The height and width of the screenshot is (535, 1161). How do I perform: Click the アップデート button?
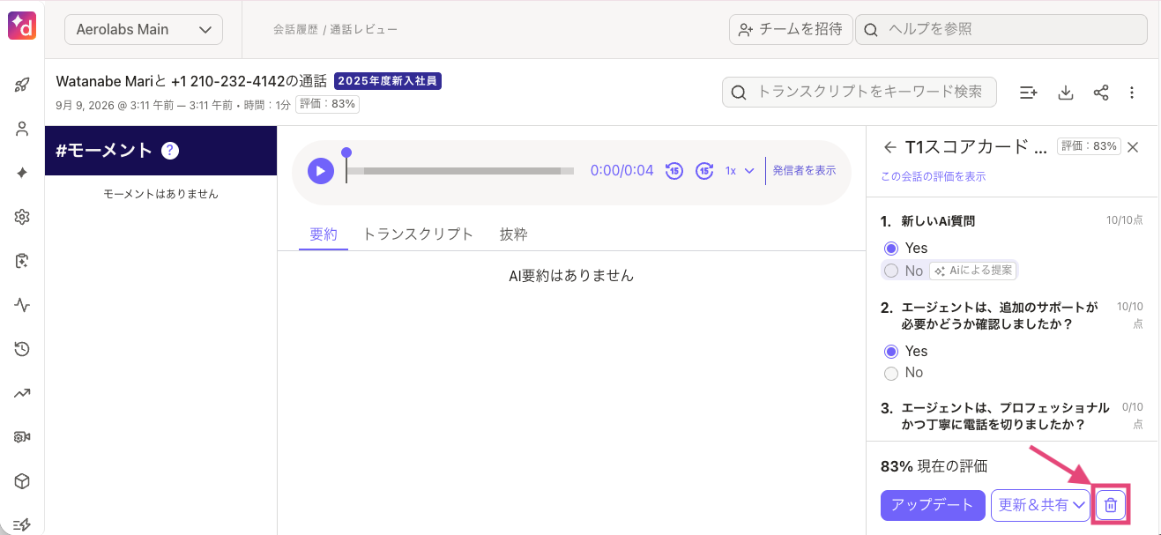933,505
